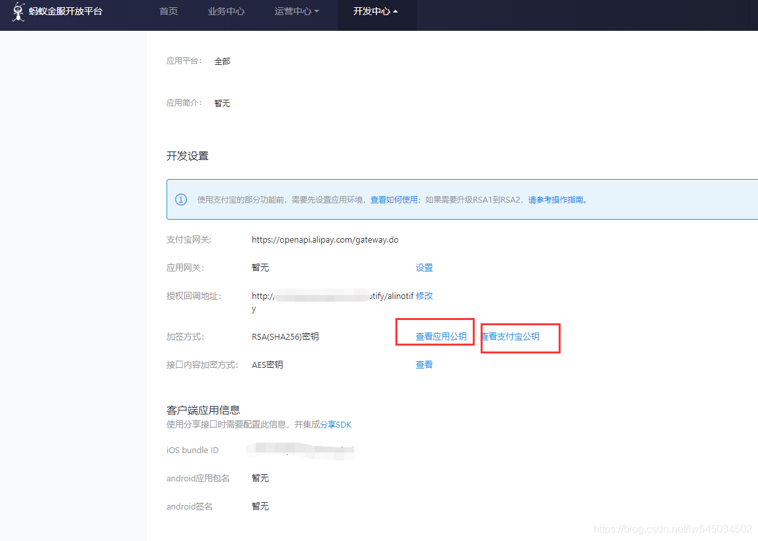Click the 应用平台 value 全部
The image size is (758, 541).
(x=222, y=62)
